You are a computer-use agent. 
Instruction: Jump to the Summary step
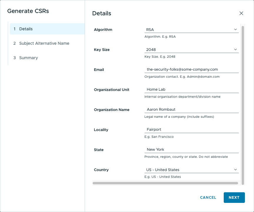click(29, 58)
